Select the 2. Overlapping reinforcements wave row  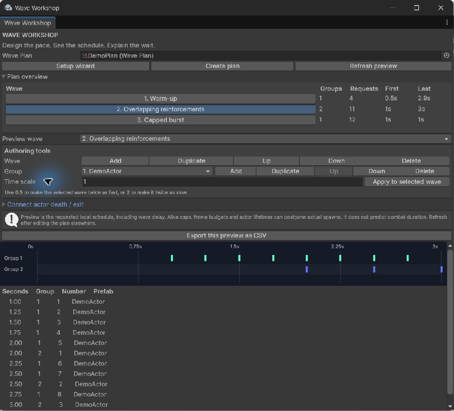tap(161, 109)
